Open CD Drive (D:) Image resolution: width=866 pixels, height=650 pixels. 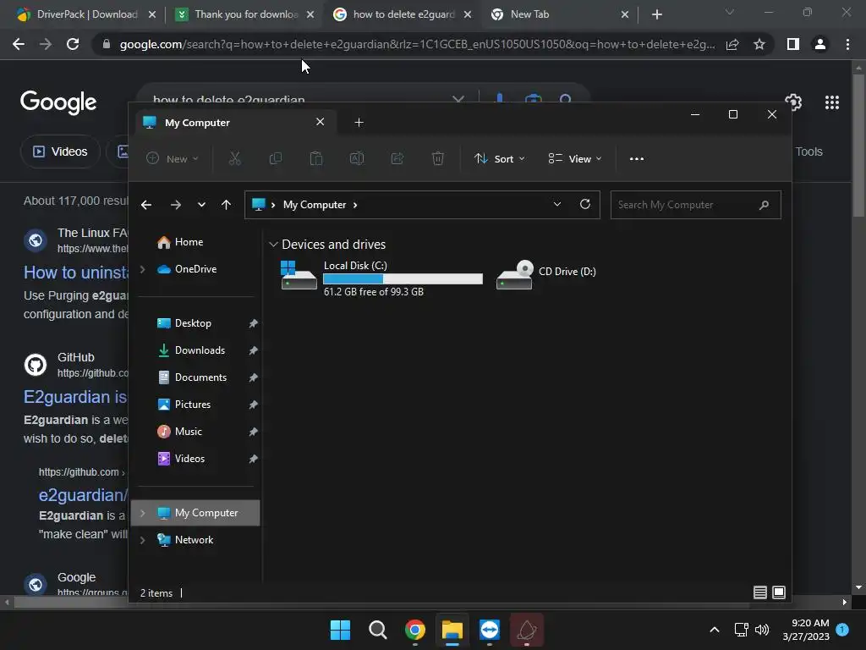[546, 274]
